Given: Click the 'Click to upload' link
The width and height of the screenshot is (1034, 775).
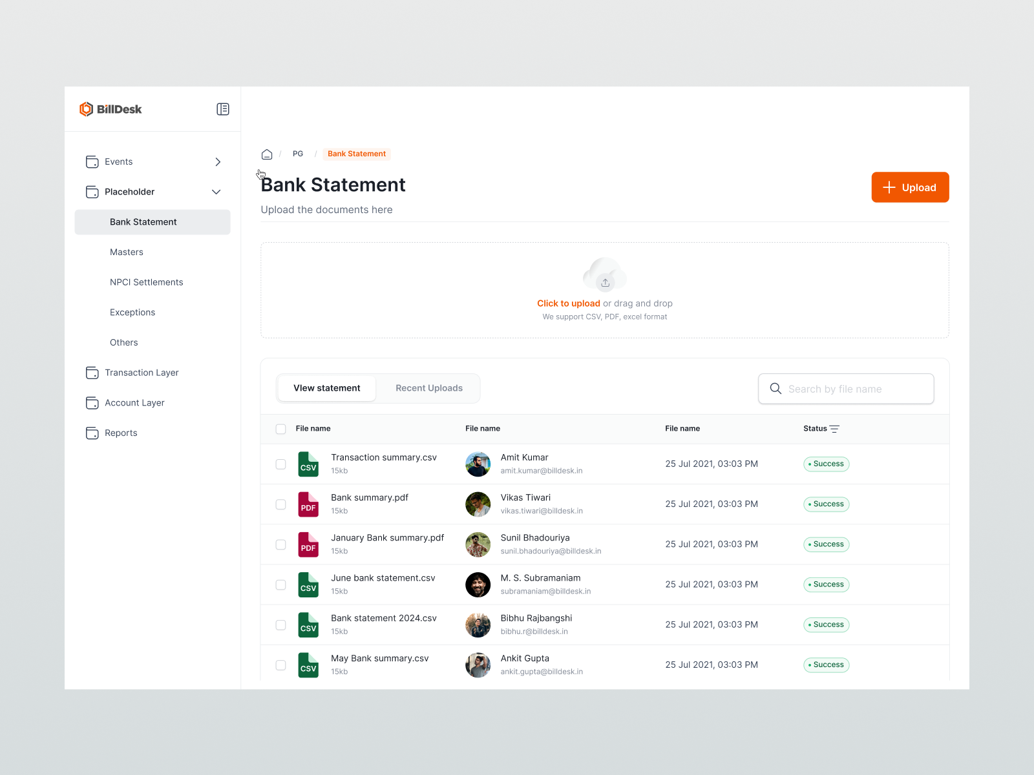Looking at the screenshot, I should 568,303.
